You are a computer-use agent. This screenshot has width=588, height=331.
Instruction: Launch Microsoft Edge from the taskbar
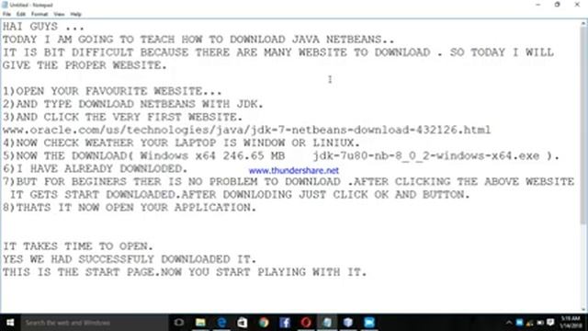pos(221,323)
